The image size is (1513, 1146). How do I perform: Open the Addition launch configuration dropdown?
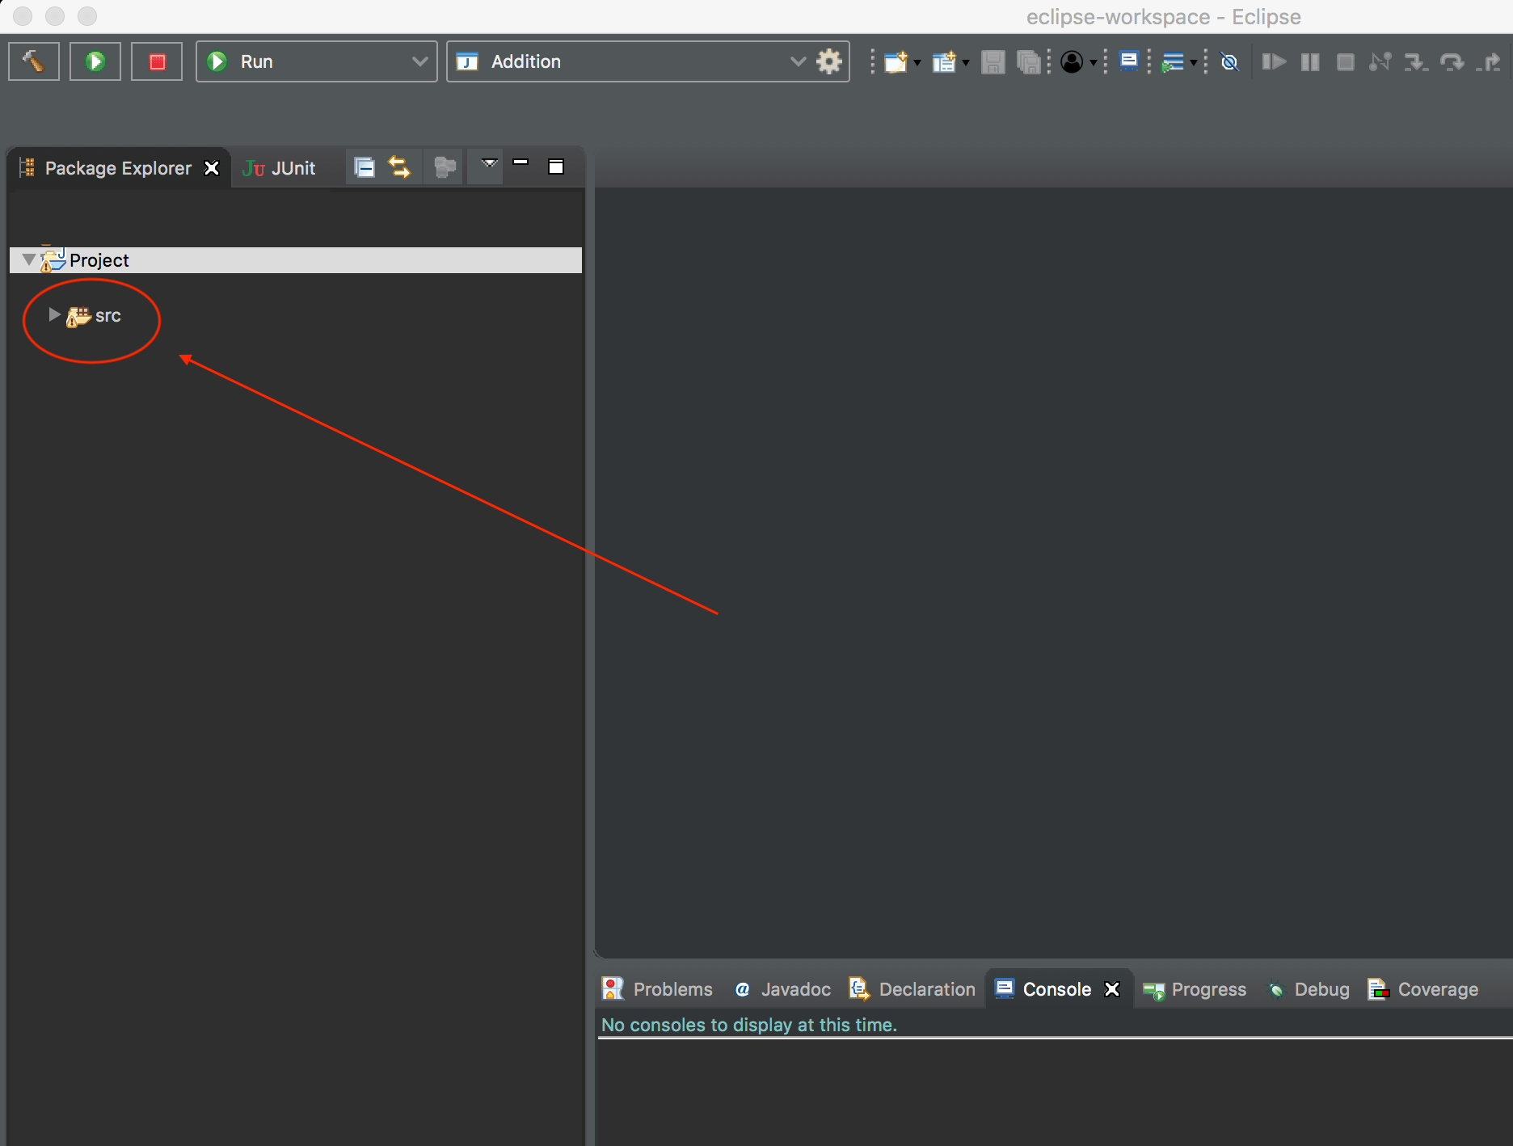[798, 61]
